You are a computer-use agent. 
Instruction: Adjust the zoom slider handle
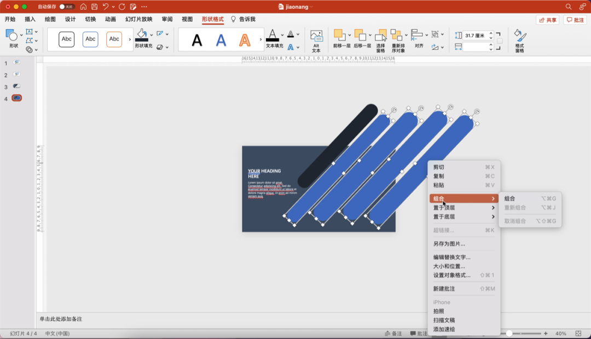[x=509, y=334]
